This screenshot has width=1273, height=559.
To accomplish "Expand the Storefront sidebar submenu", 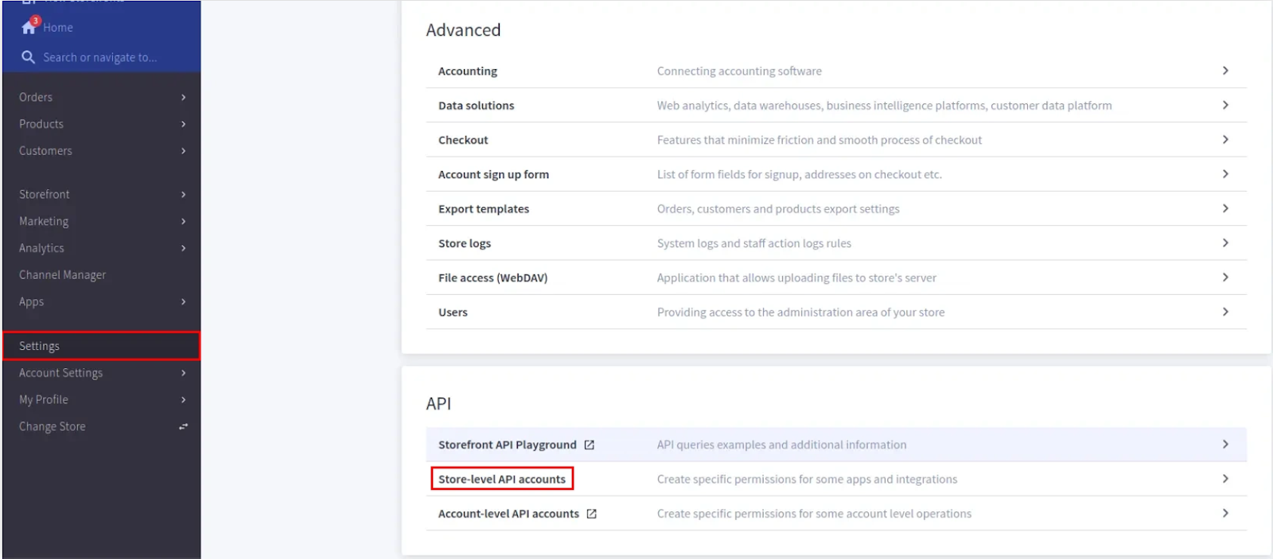I will (x=101, y=194).
